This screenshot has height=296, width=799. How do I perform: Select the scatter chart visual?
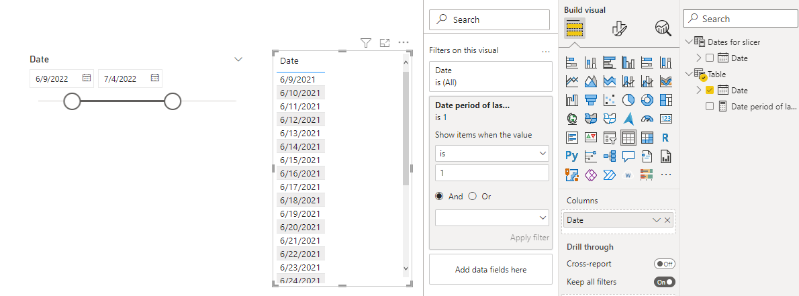pyautogui.click(x=610, y=100)
